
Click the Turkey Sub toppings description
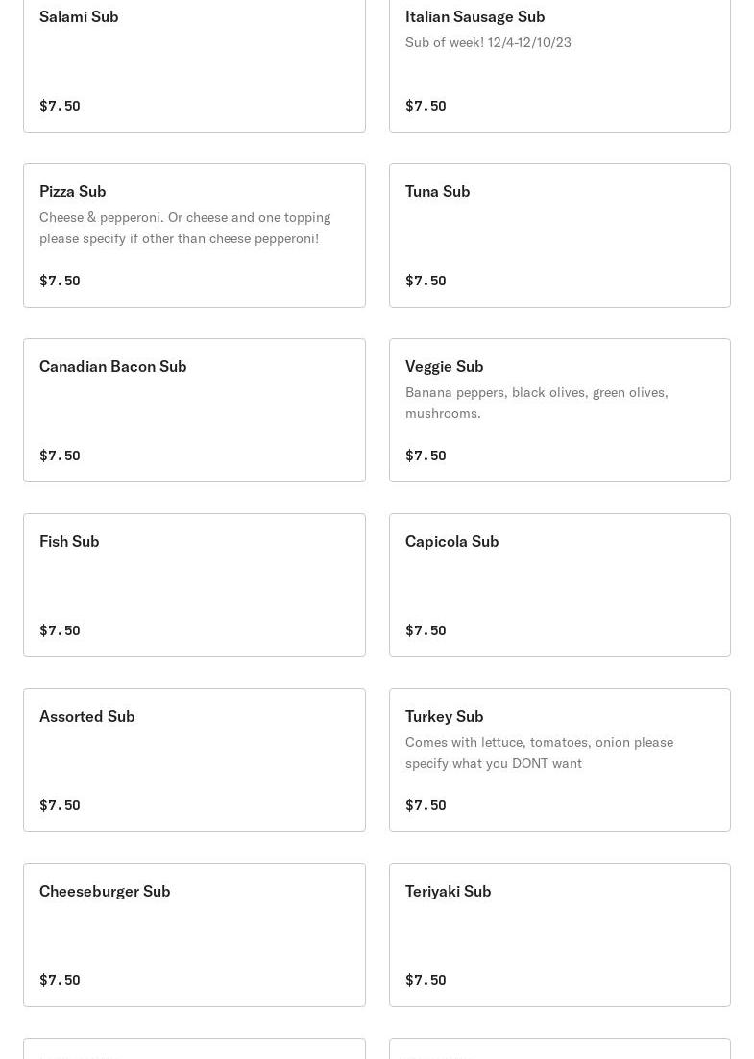[x=539, y=752]
